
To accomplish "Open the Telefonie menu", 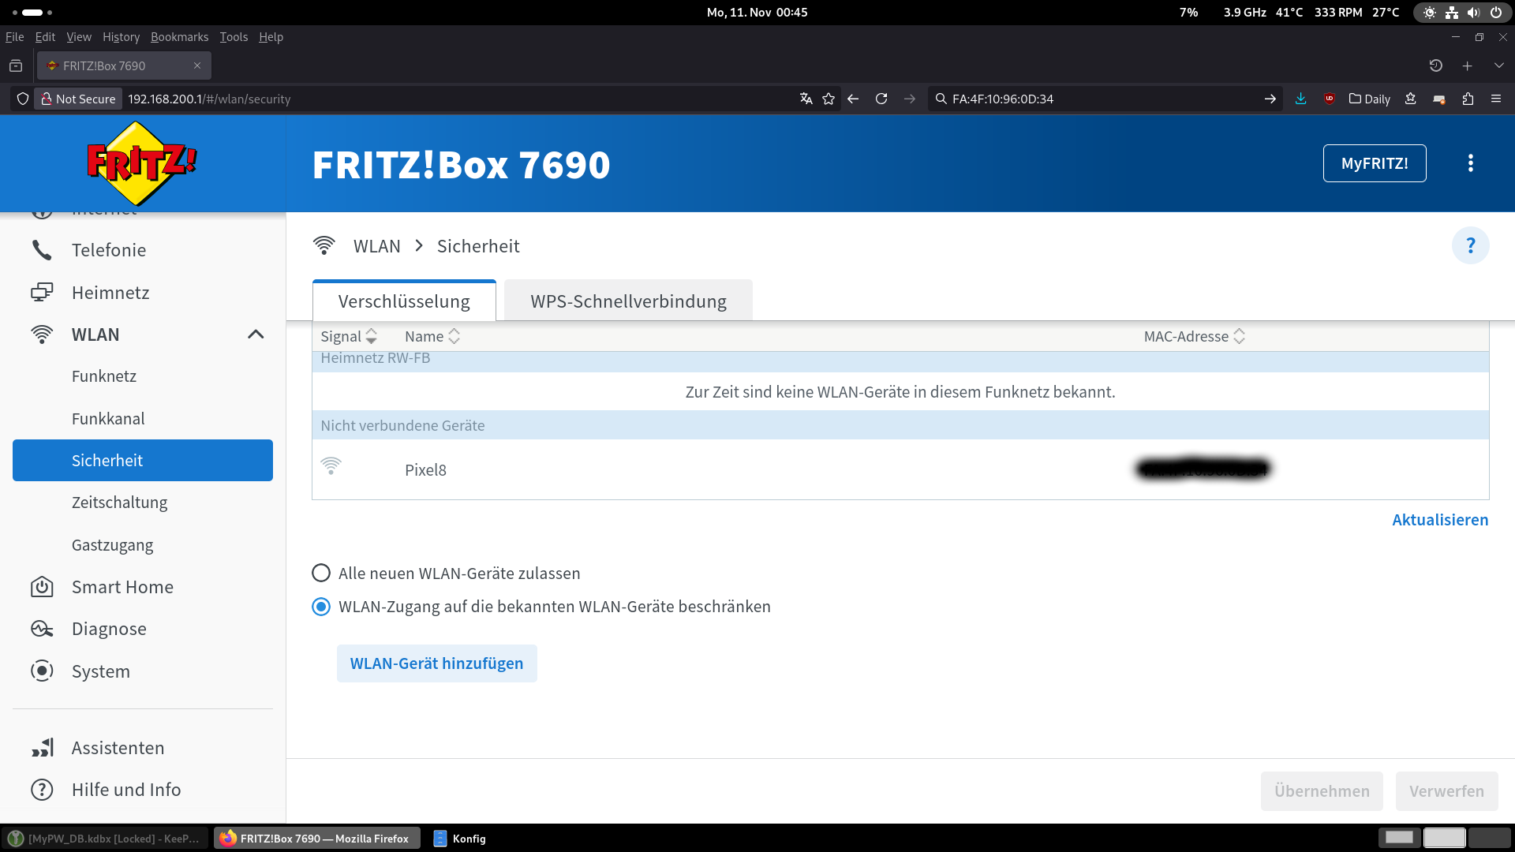I will [109, 250].
